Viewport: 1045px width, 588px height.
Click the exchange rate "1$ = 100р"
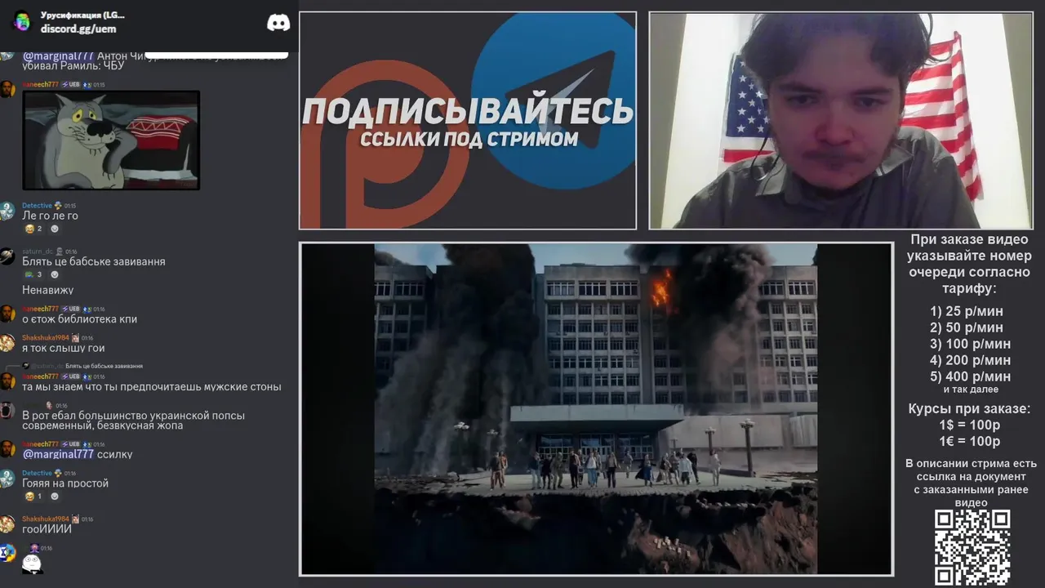tap(970, 425)
